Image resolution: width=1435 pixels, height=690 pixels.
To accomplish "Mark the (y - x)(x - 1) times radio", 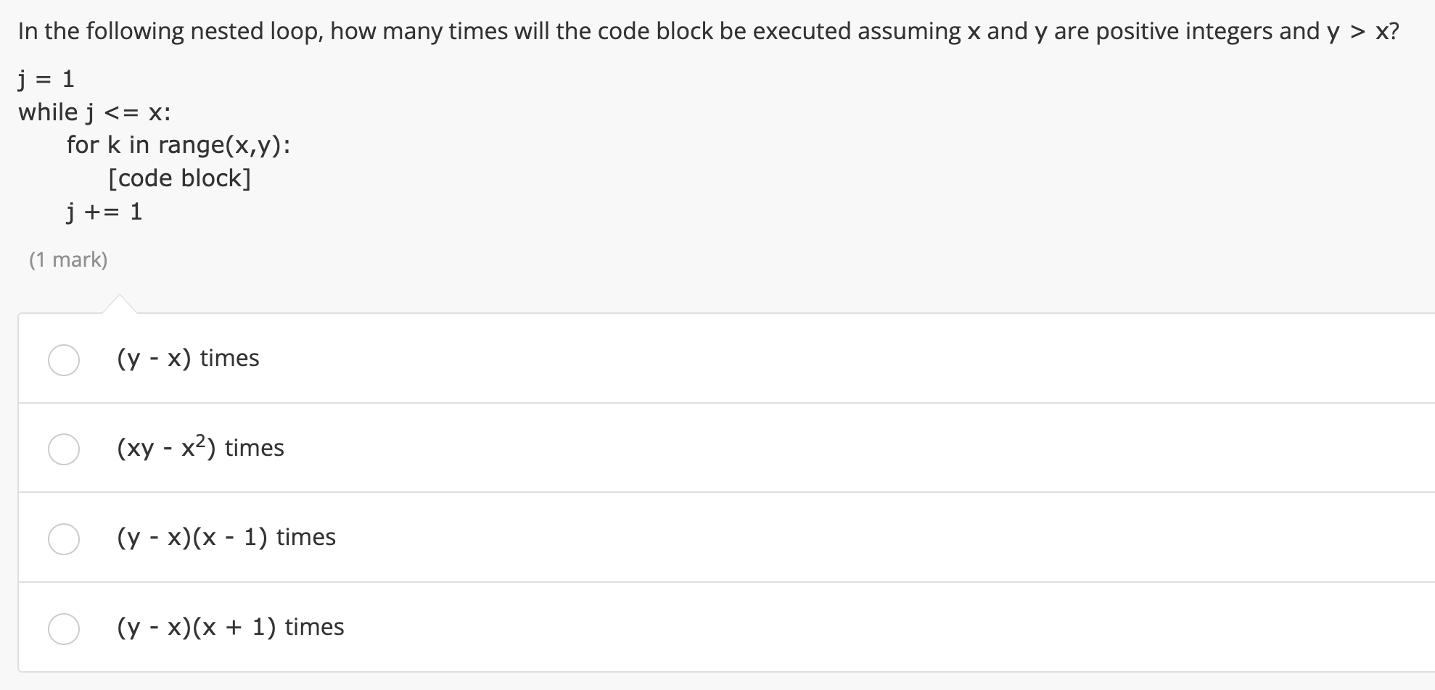I will click(x=64, y=539).
